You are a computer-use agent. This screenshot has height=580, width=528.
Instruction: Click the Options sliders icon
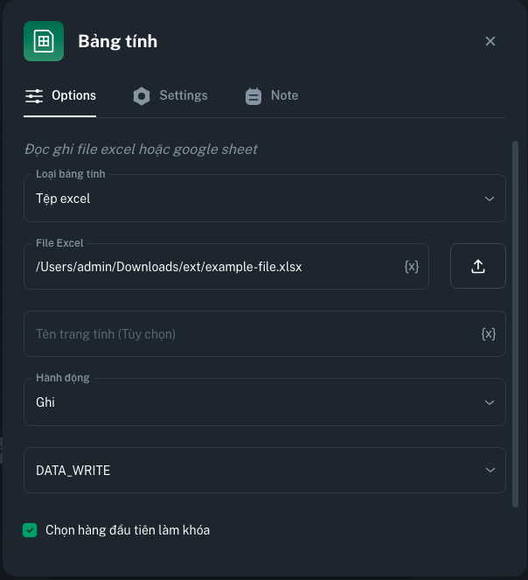(34, 96)
